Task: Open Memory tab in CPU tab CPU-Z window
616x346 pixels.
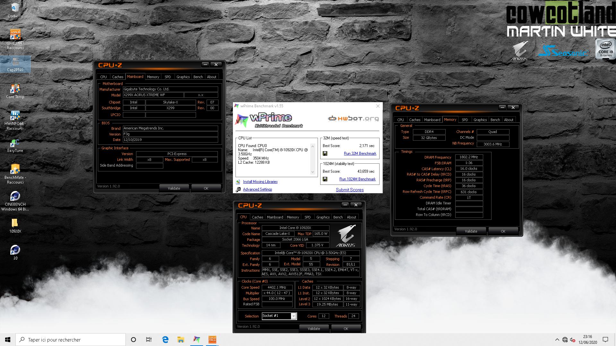Action: pos(293,217)
